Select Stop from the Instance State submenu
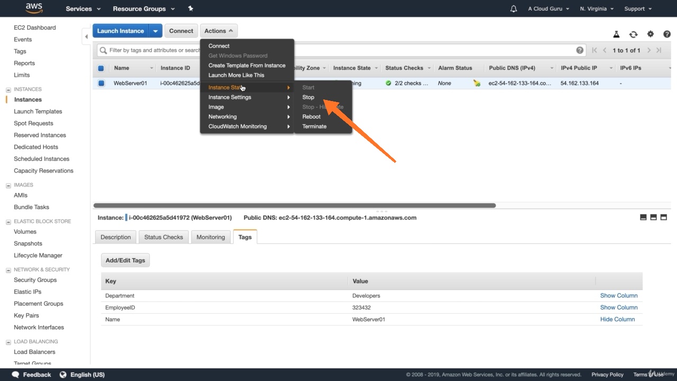The width and height of the screenshot is (677, 381). tap(308, 97)
